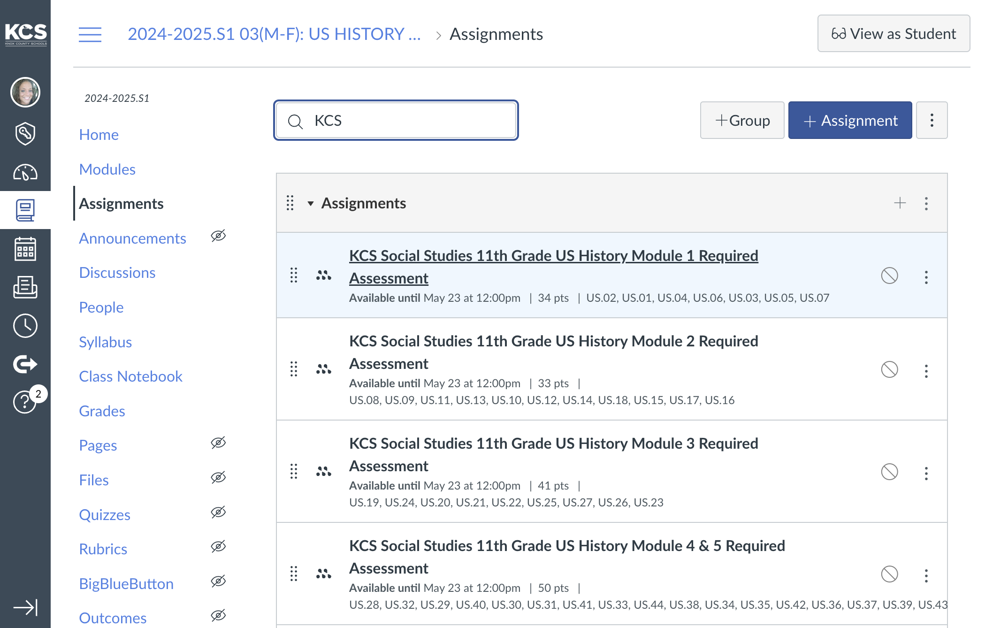Go to Dashboard speedometer icon
The width and height of the screenshot is (993, 628).
click(x=25, y=172)
